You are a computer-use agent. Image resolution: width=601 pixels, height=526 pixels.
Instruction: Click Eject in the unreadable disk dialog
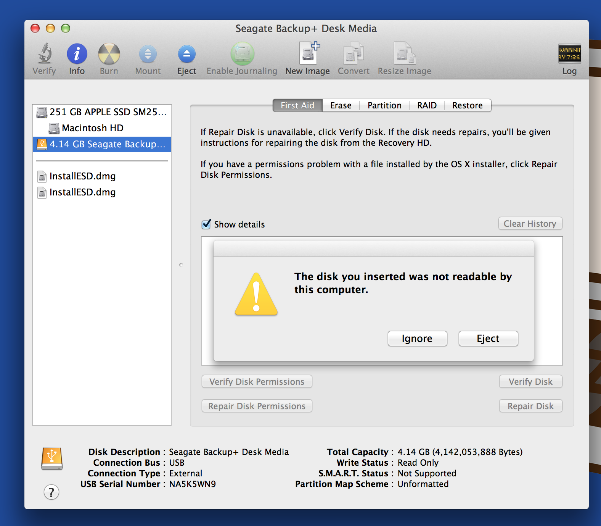(x=488, y=339)
